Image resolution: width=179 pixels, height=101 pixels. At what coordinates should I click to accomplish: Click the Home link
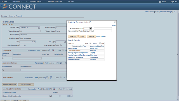pyautogui.click(x=164, y=2)
